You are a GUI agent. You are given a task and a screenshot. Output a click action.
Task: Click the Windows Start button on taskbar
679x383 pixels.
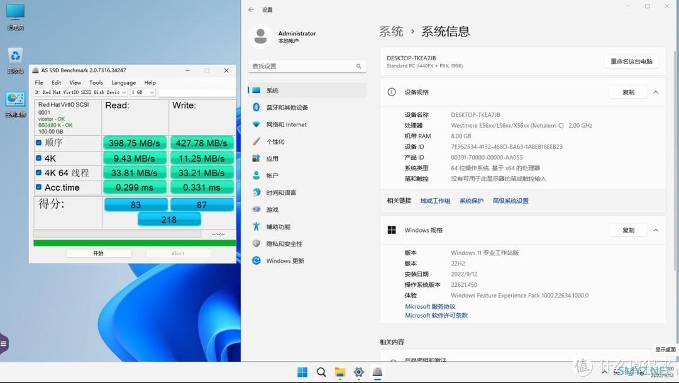pyautogui.click(x=302, y=372)
